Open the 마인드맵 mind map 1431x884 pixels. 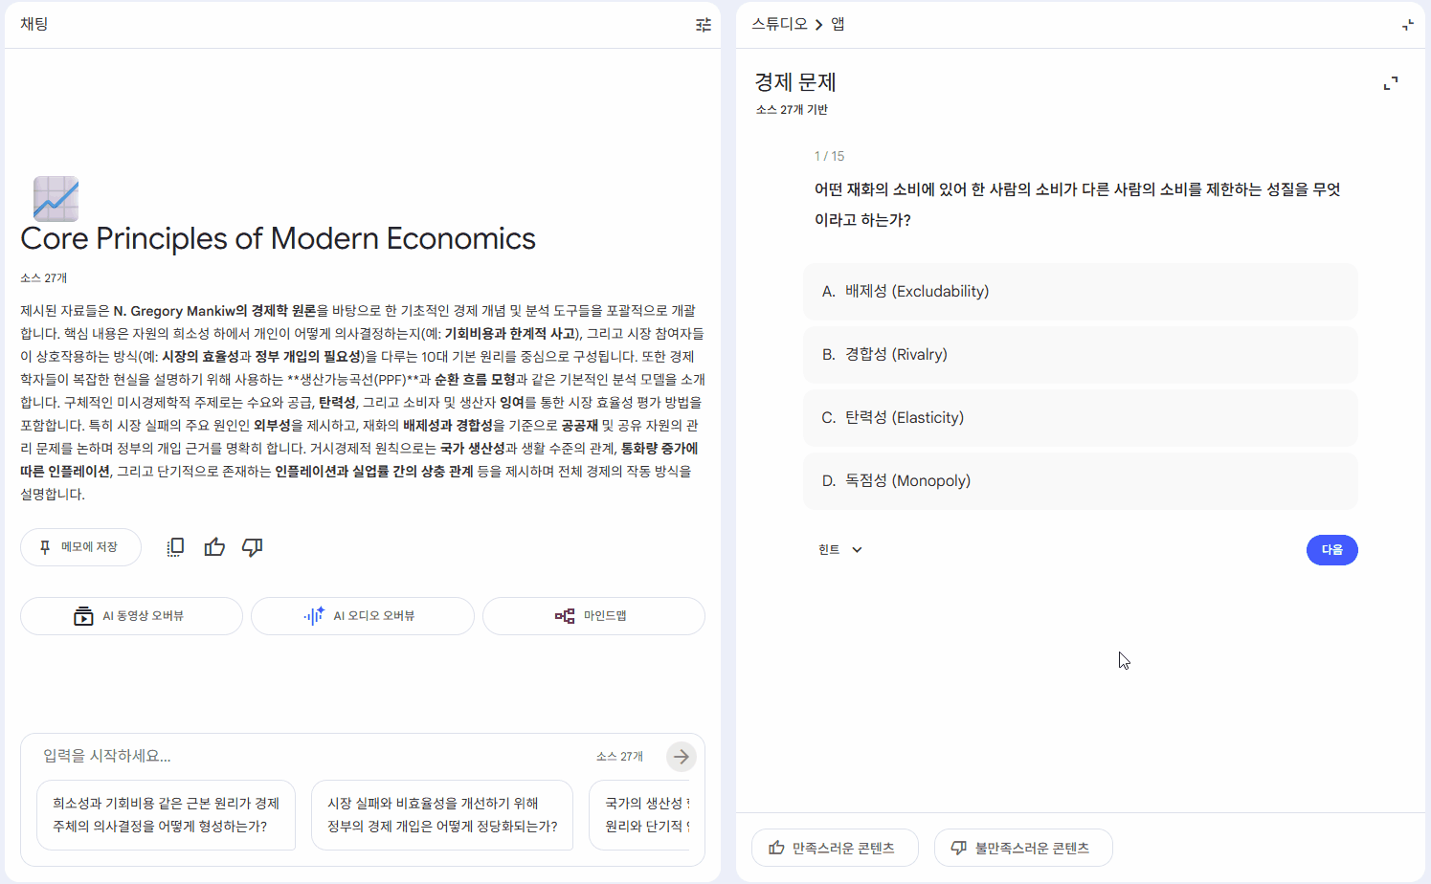pos(593,615)
